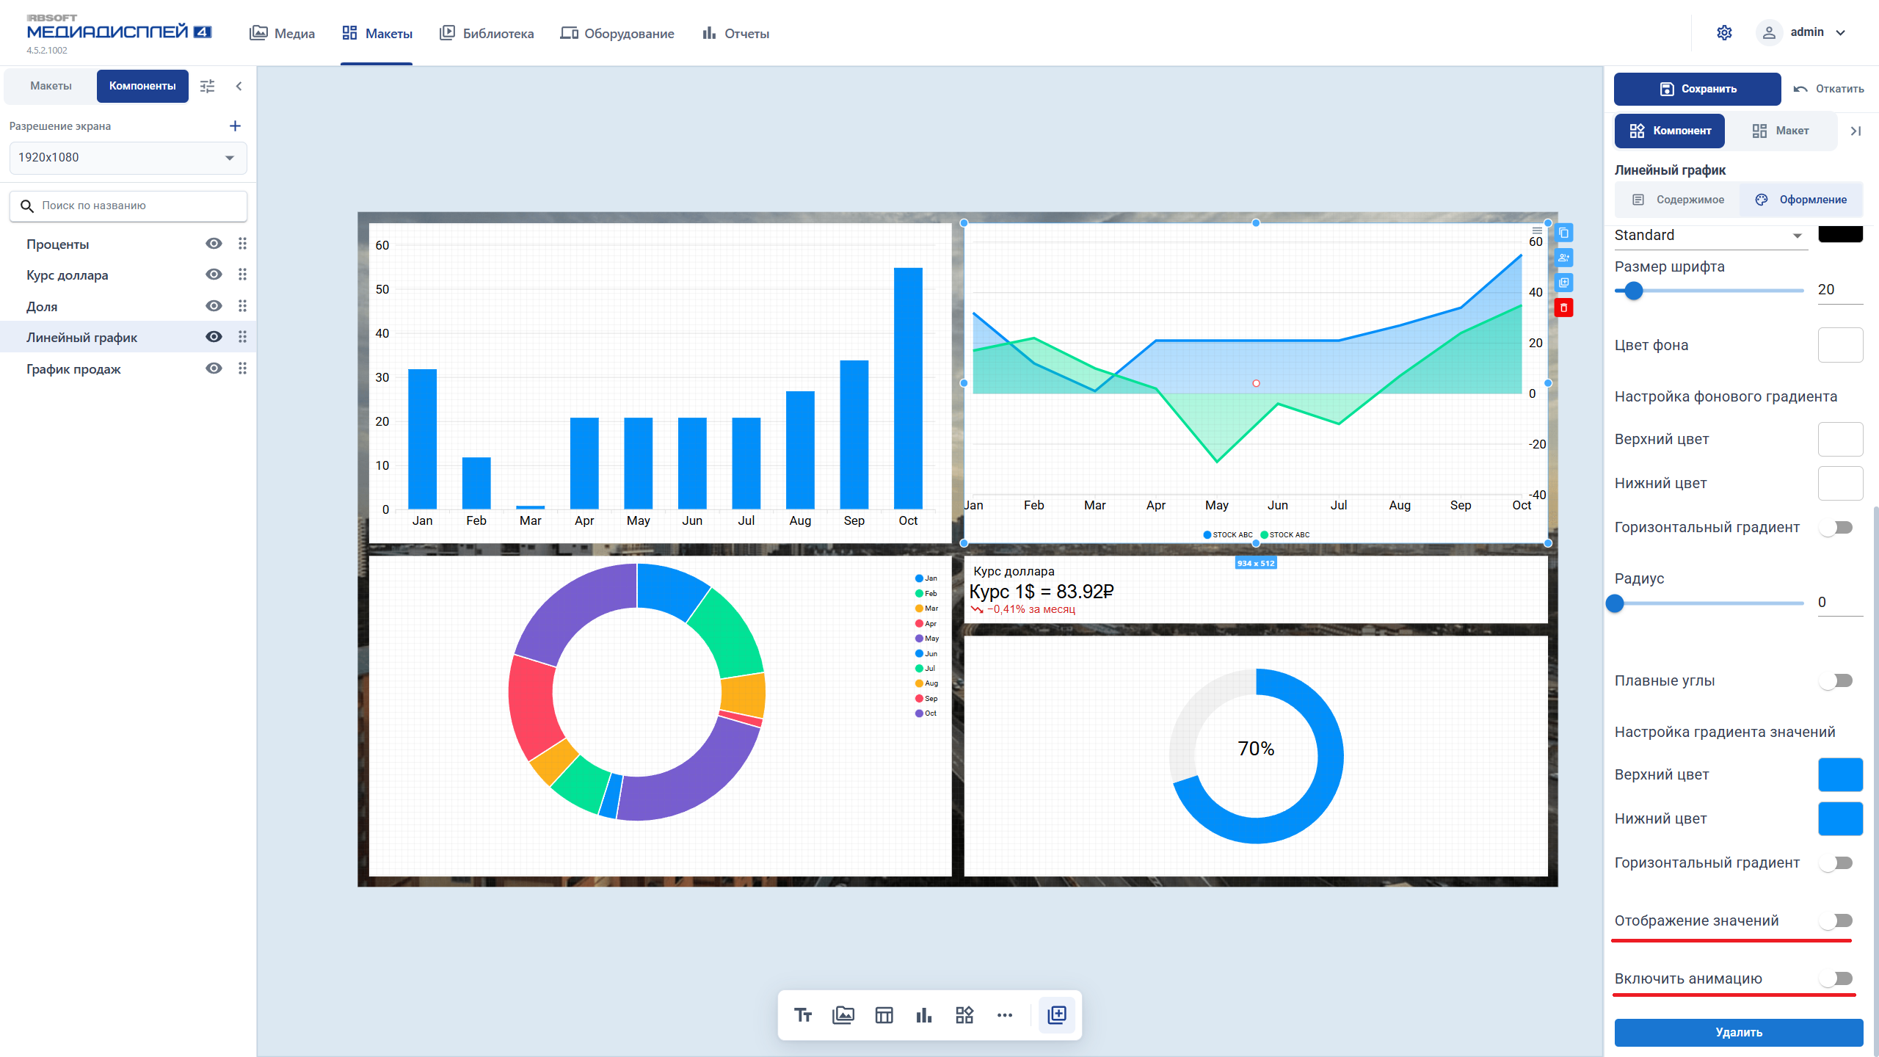Open the admin user menu
Image resolution: width=1879 pixels, height=1057 pixels.
[1801, 32]
